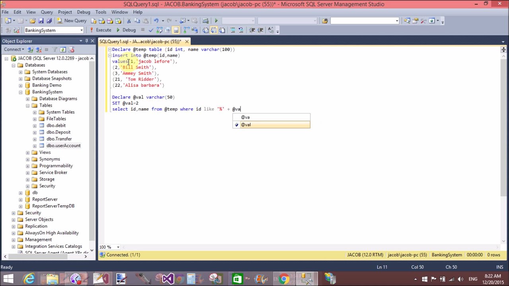Click the Open File folder icon

pos(33,21)
